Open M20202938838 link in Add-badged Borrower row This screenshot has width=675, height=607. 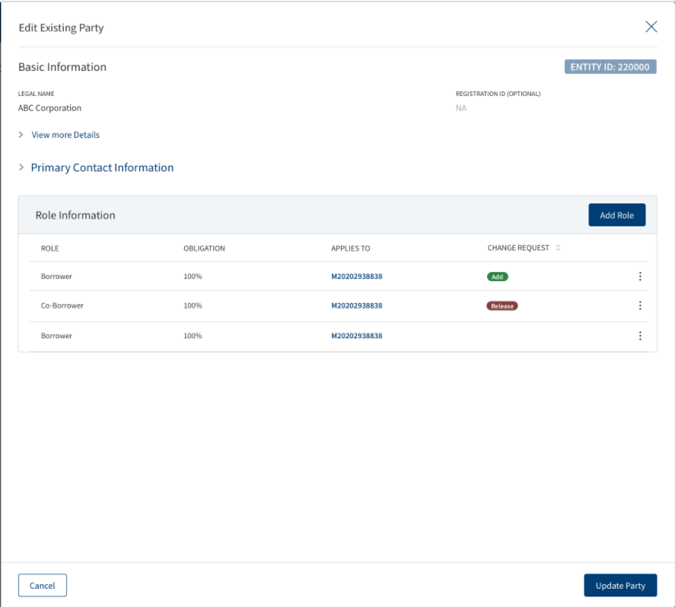coord(356,276)
